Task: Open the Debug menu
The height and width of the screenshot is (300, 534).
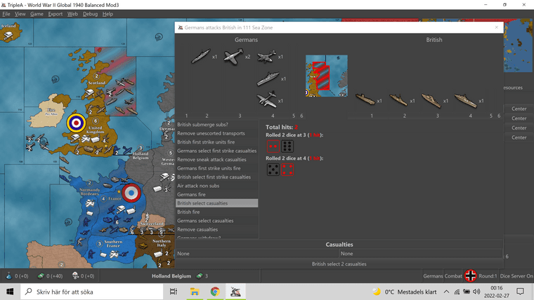Action: point(90,14)
